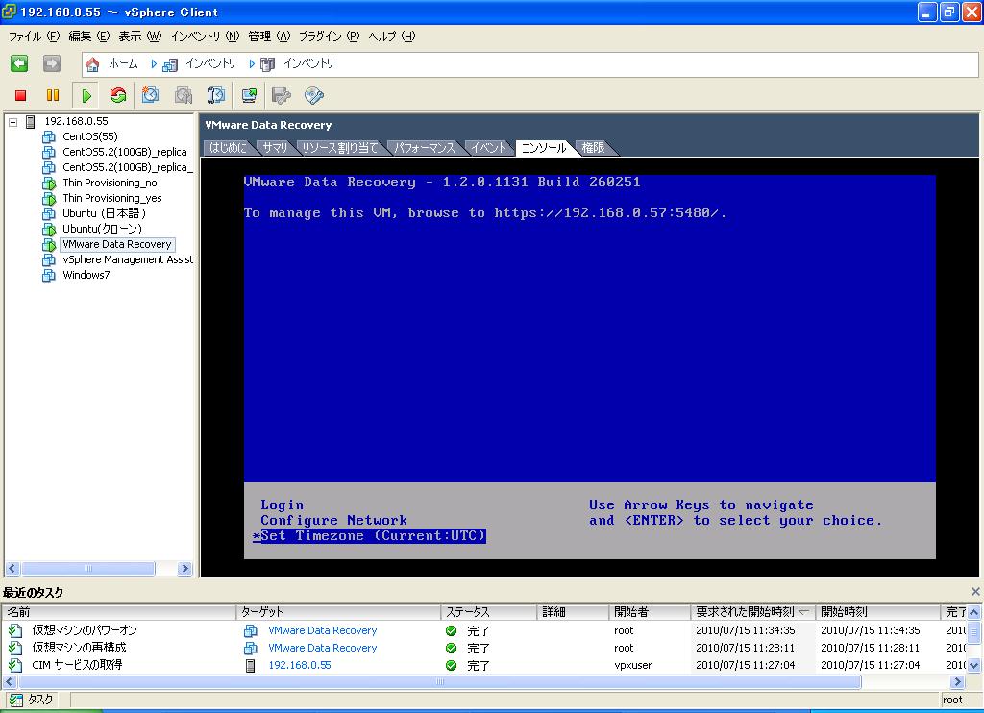Select Thin Provisioning_yes in inventory tree
Screen dimensions: 984x713
coord(112,198)
